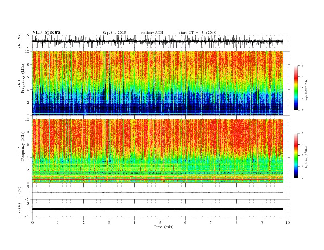The width and height of the screenshot is (324, 250).
Task: Click the "1" tick on the Time axis
Action: (x=58, y=223)
